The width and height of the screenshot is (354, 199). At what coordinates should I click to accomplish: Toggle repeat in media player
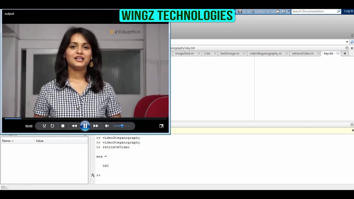pos(52,126)
